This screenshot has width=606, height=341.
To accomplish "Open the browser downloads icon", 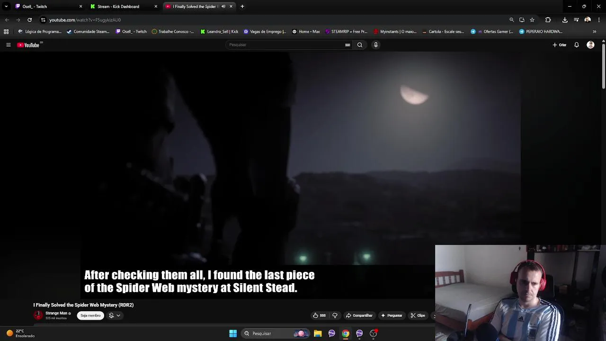I will [565, 20].
